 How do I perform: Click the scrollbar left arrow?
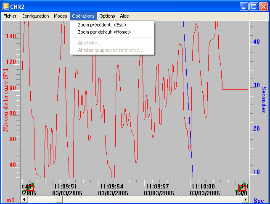coord(24,199)
